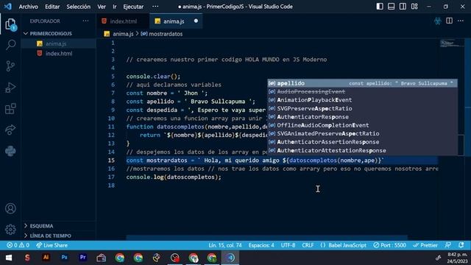Click errors and warnings status indicator

tap(18, 245)
